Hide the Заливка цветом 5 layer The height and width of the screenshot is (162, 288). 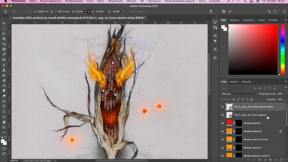[222, 148]
